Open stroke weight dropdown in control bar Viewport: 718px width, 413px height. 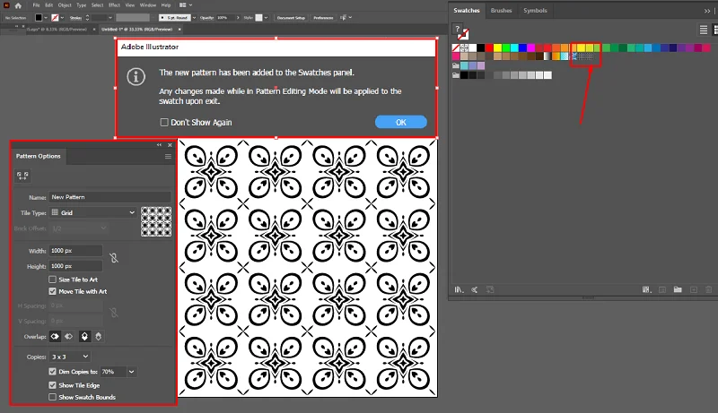109,17
